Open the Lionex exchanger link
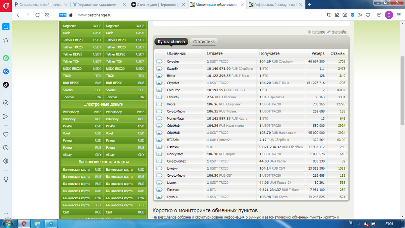The image size is (405, 228). coord(171,182)
